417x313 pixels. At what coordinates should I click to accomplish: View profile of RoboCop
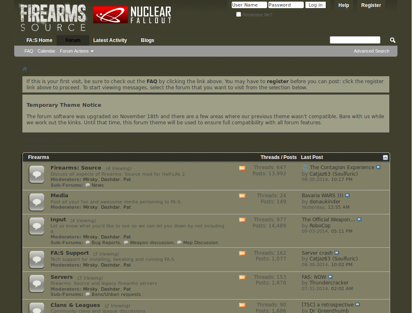pyautogui.click(x=320, y=226)
